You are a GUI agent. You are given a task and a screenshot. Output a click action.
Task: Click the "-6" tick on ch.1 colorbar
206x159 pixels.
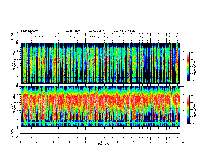coord(192,52)
